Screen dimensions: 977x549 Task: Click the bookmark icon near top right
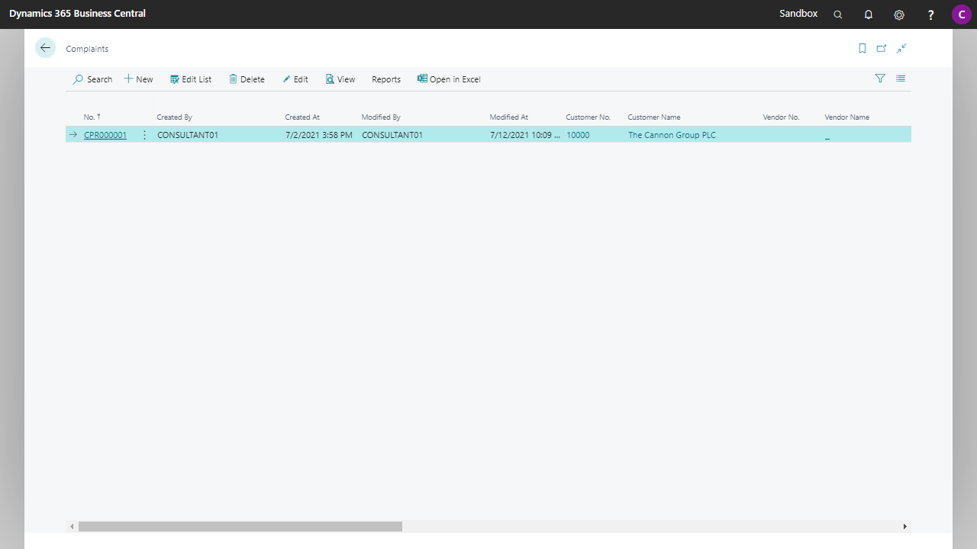click(862, 48)
